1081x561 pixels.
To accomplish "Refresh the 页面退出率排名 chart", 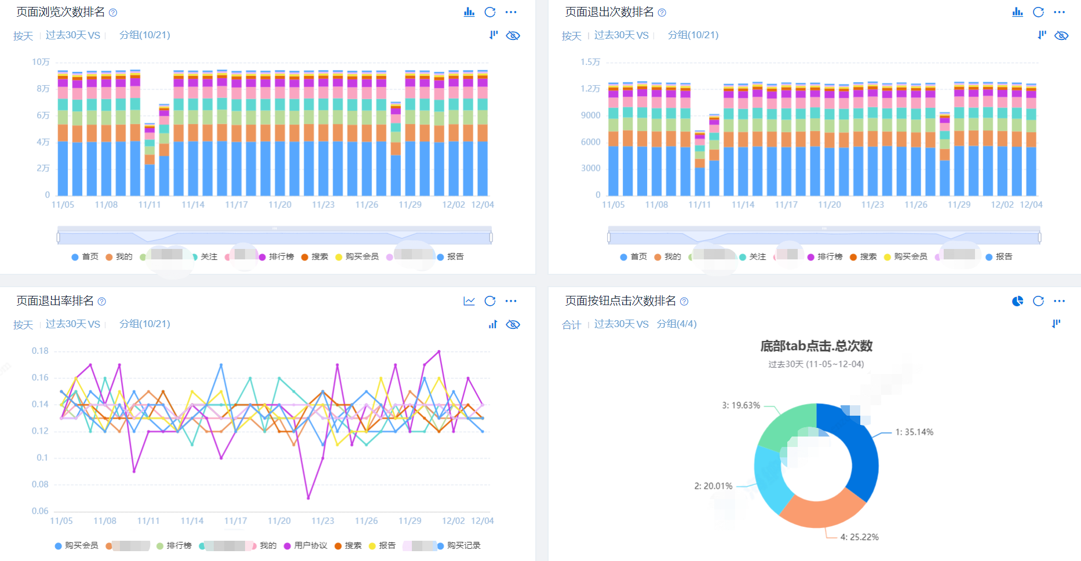I will pos(490,301).
